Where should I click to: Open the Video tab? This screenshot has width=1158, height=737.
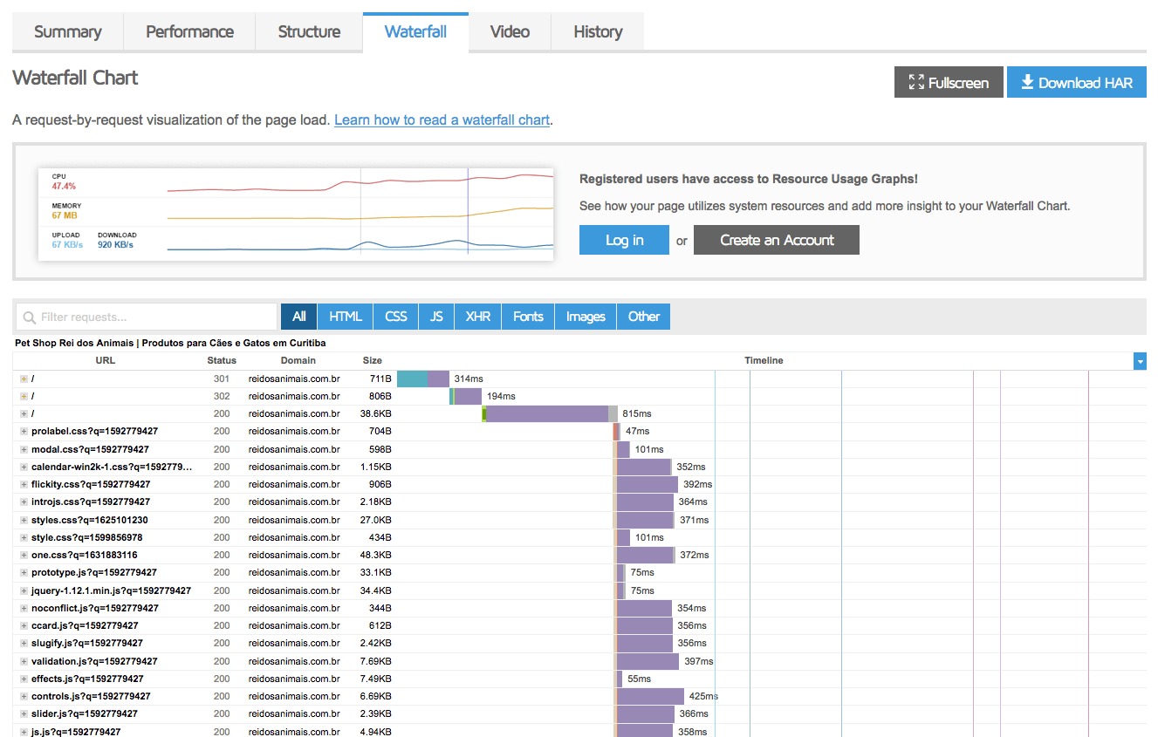pos(510,32)
